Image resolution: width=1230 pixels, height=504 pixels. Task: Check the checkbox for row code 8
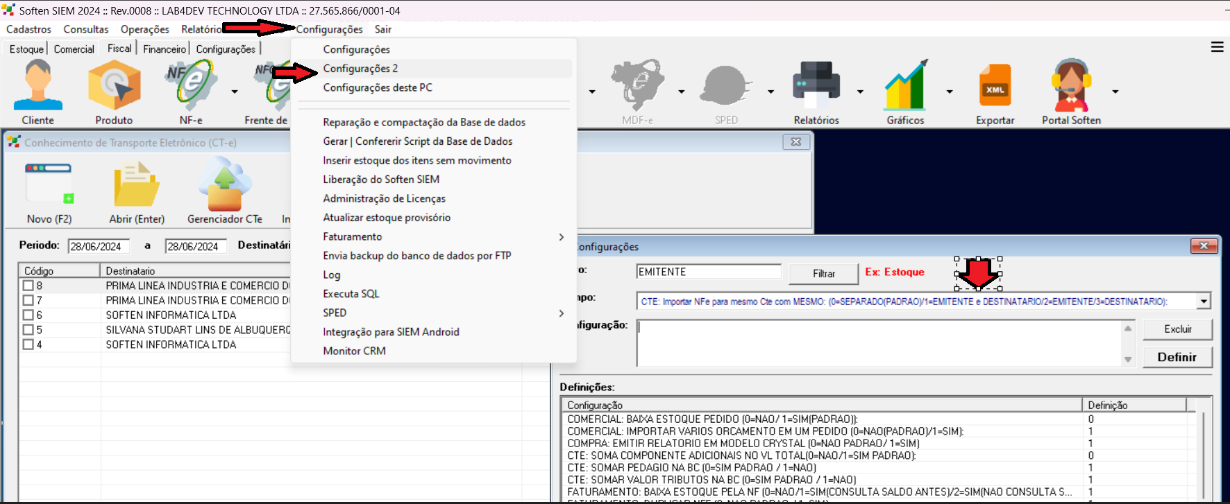[28, 286]
